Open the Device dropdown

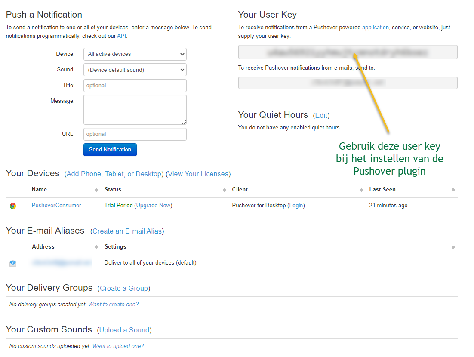(135, 54)
